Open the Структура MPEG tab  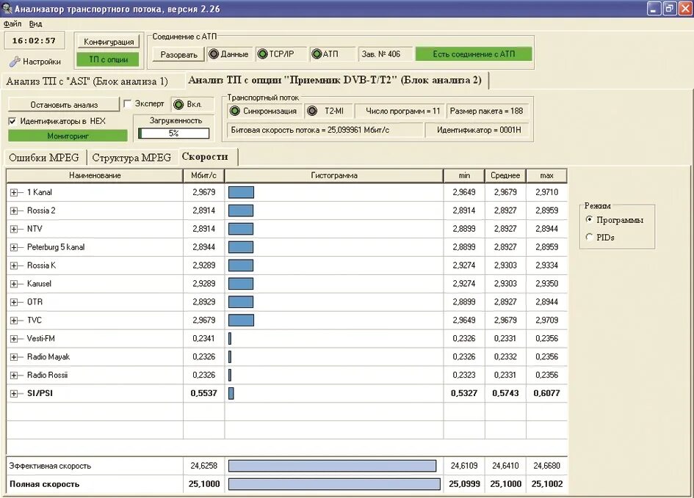point(131,158)
